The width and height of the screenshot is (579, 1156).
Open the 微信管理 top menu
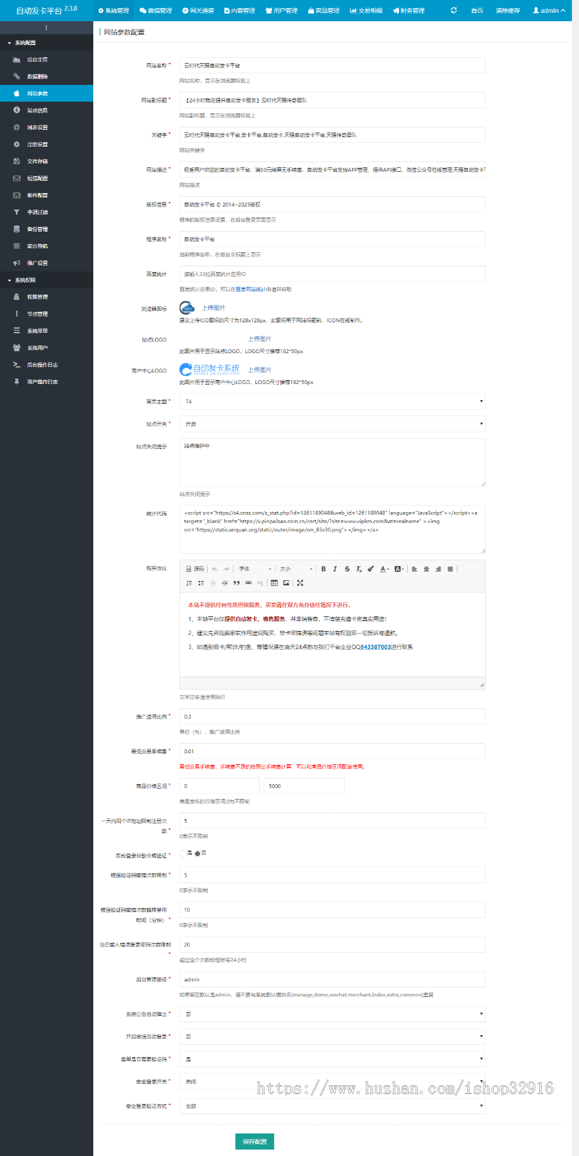[x=156, y=10]
